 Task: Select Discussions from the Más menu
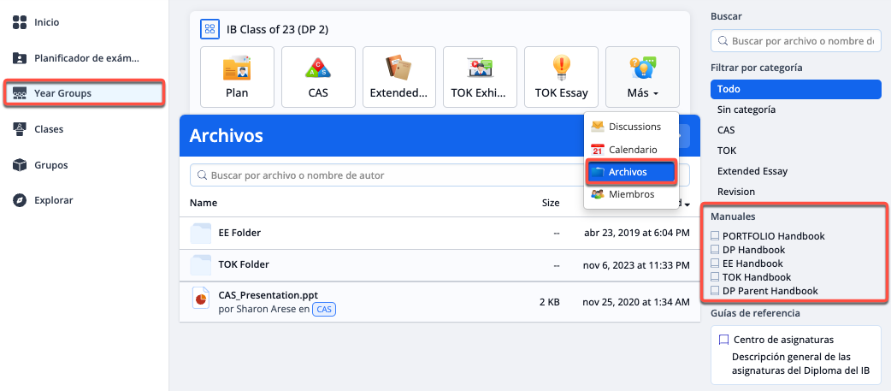click(x=634, y=127)
